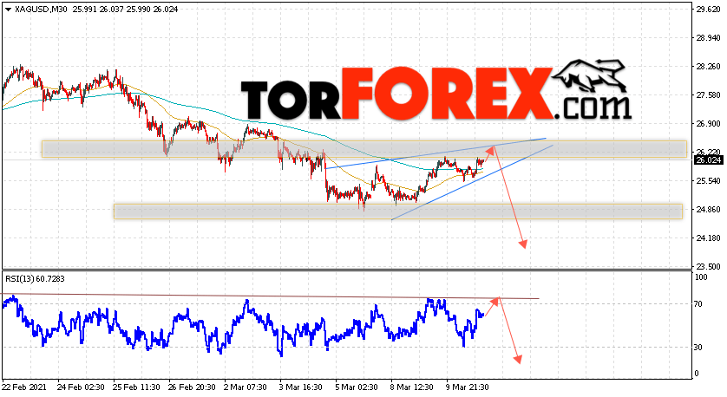This screenshot has width=727, height=397.
Task: Select the 24.860 price axis label
Action: (709, 210)
